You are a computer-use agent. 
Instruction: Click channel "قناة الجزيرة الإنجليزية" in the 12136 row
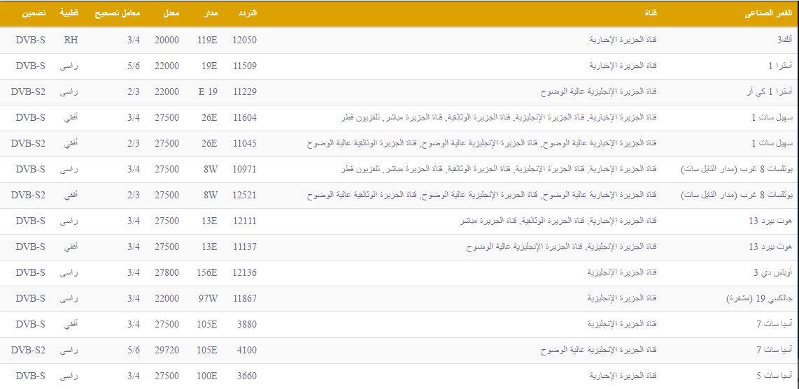(623, 273)
